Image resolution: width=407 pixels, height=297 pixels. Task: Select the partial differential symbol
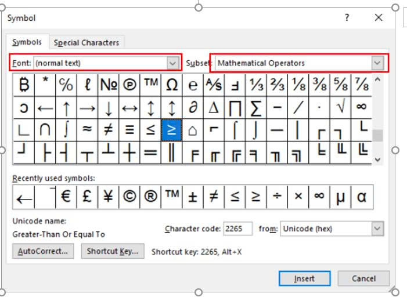(x=193, y=107)
